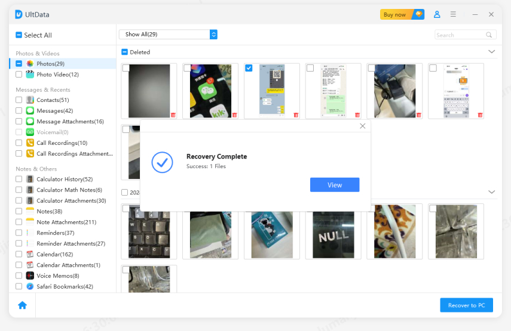Click the Call Recordings phone icon
This screenshot has height=331, width=511.
click(30, 143)
